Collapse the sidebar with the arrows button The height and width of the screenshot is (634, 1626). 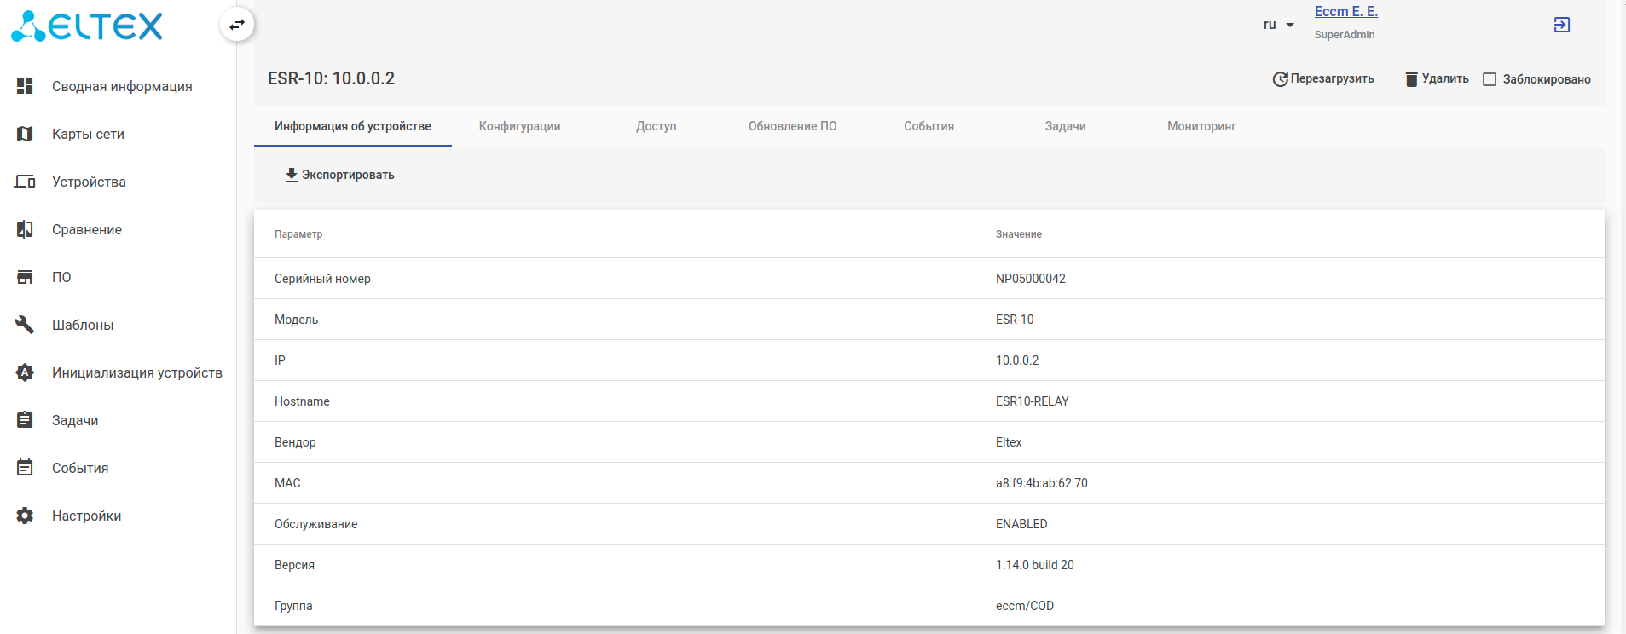point(237,25)
